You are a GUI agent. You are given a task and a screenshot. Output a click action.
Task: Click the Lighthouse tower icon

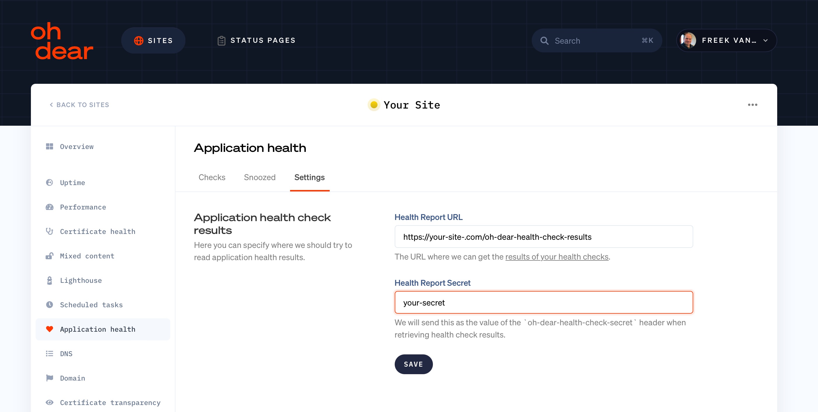click(x=50, y=280)
